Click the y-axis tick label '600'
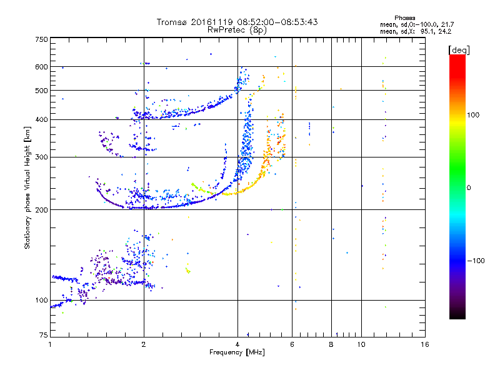Screen dimensions: 500x375 tap(42, 67)
